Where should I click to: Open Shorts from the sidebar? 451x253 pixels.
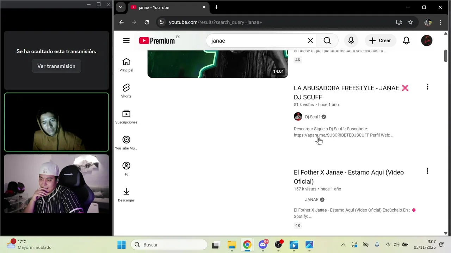[x=126, y=91]
